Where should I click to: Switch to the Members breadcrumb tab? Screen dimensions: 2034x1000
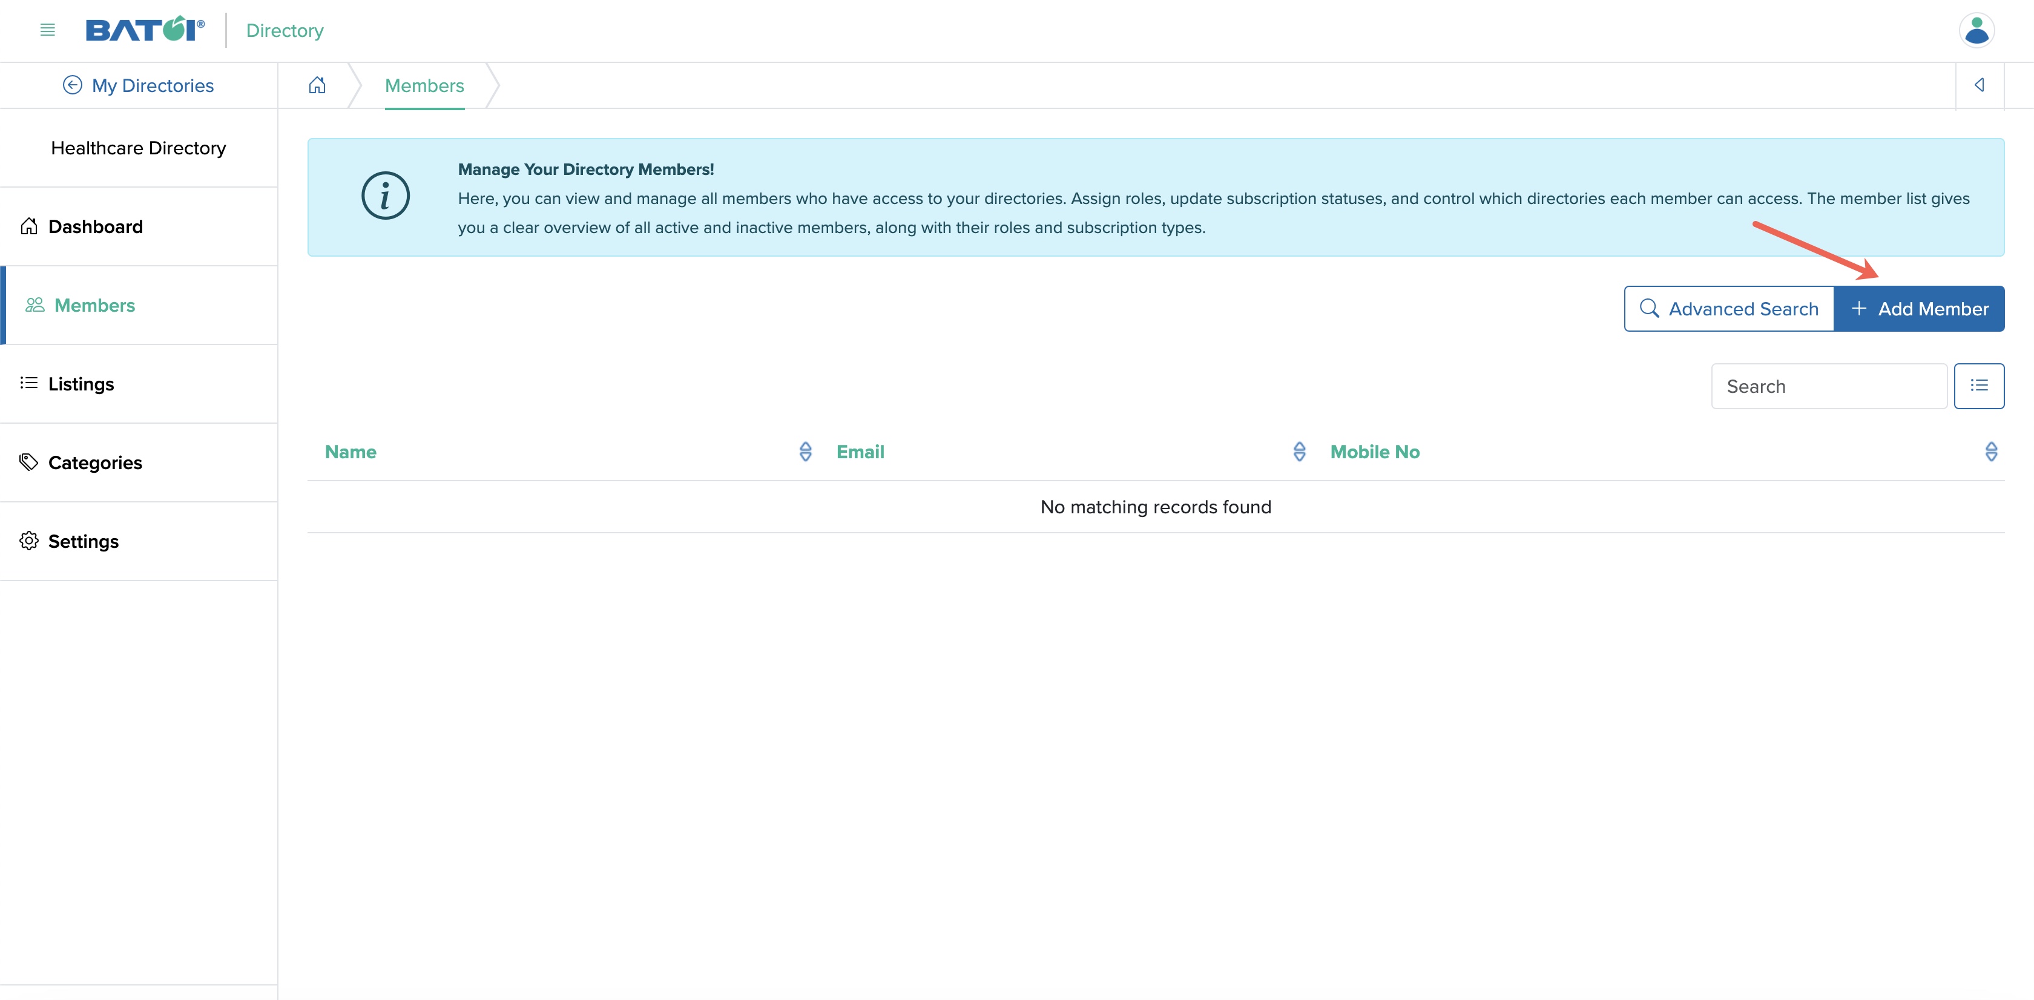[424, 85]
